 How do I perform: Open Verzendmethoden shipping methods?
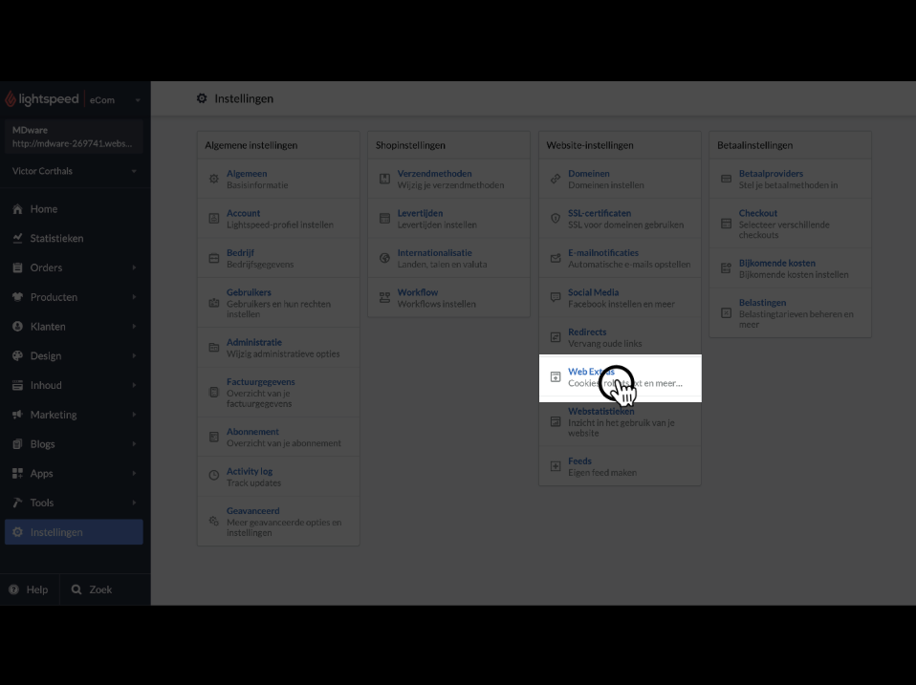point(434,173)
